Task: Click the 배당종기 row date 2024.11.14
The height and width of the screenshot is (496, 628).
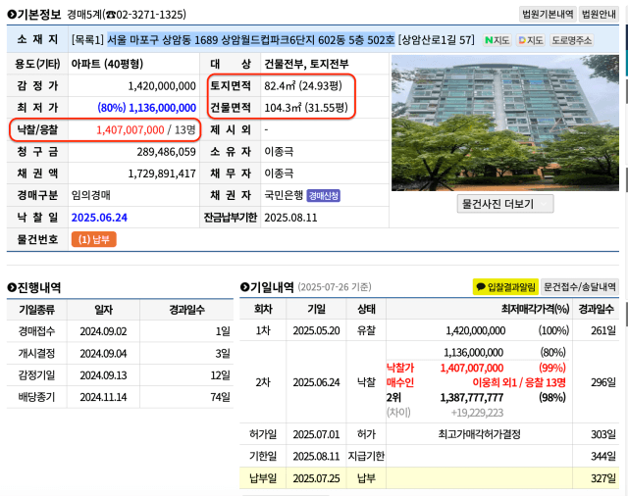Action: coord(103,397)
